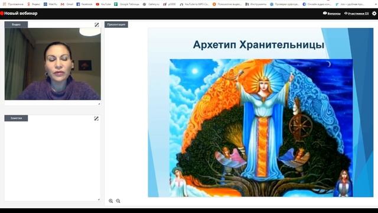Open the Gallery.ru bookmark
378x213 pixels.
coord(151,4)
